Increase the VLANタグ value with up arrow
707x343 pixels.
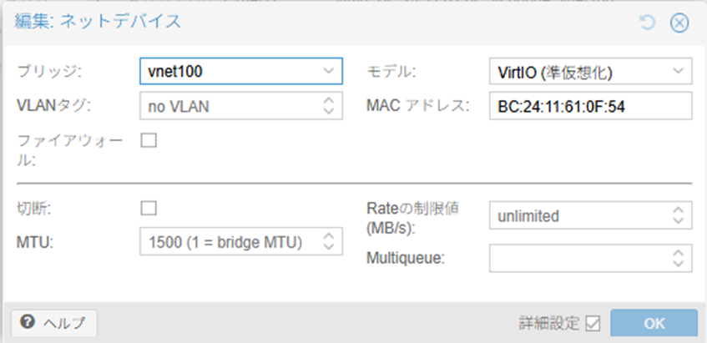pyautogui.click(x=328, y=101)
